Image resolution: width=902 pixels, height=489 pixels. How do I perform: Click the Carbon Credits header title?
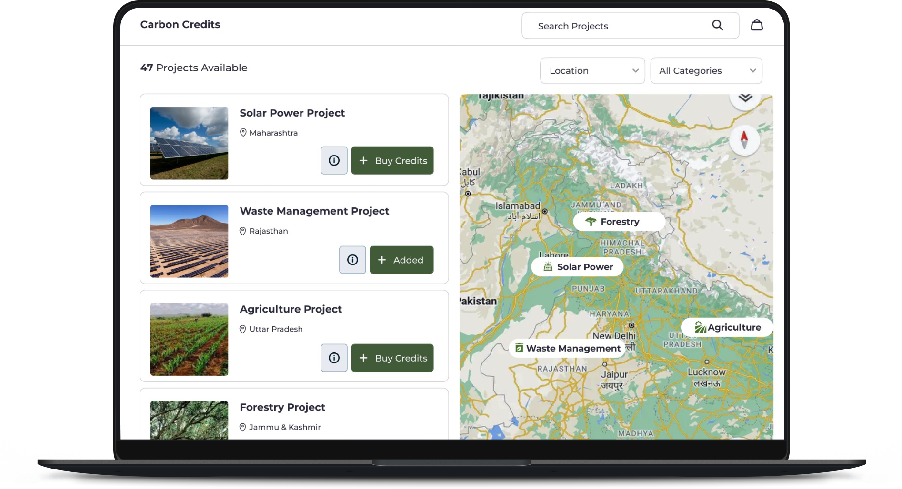pyautogui.click(x=180, y=24)
